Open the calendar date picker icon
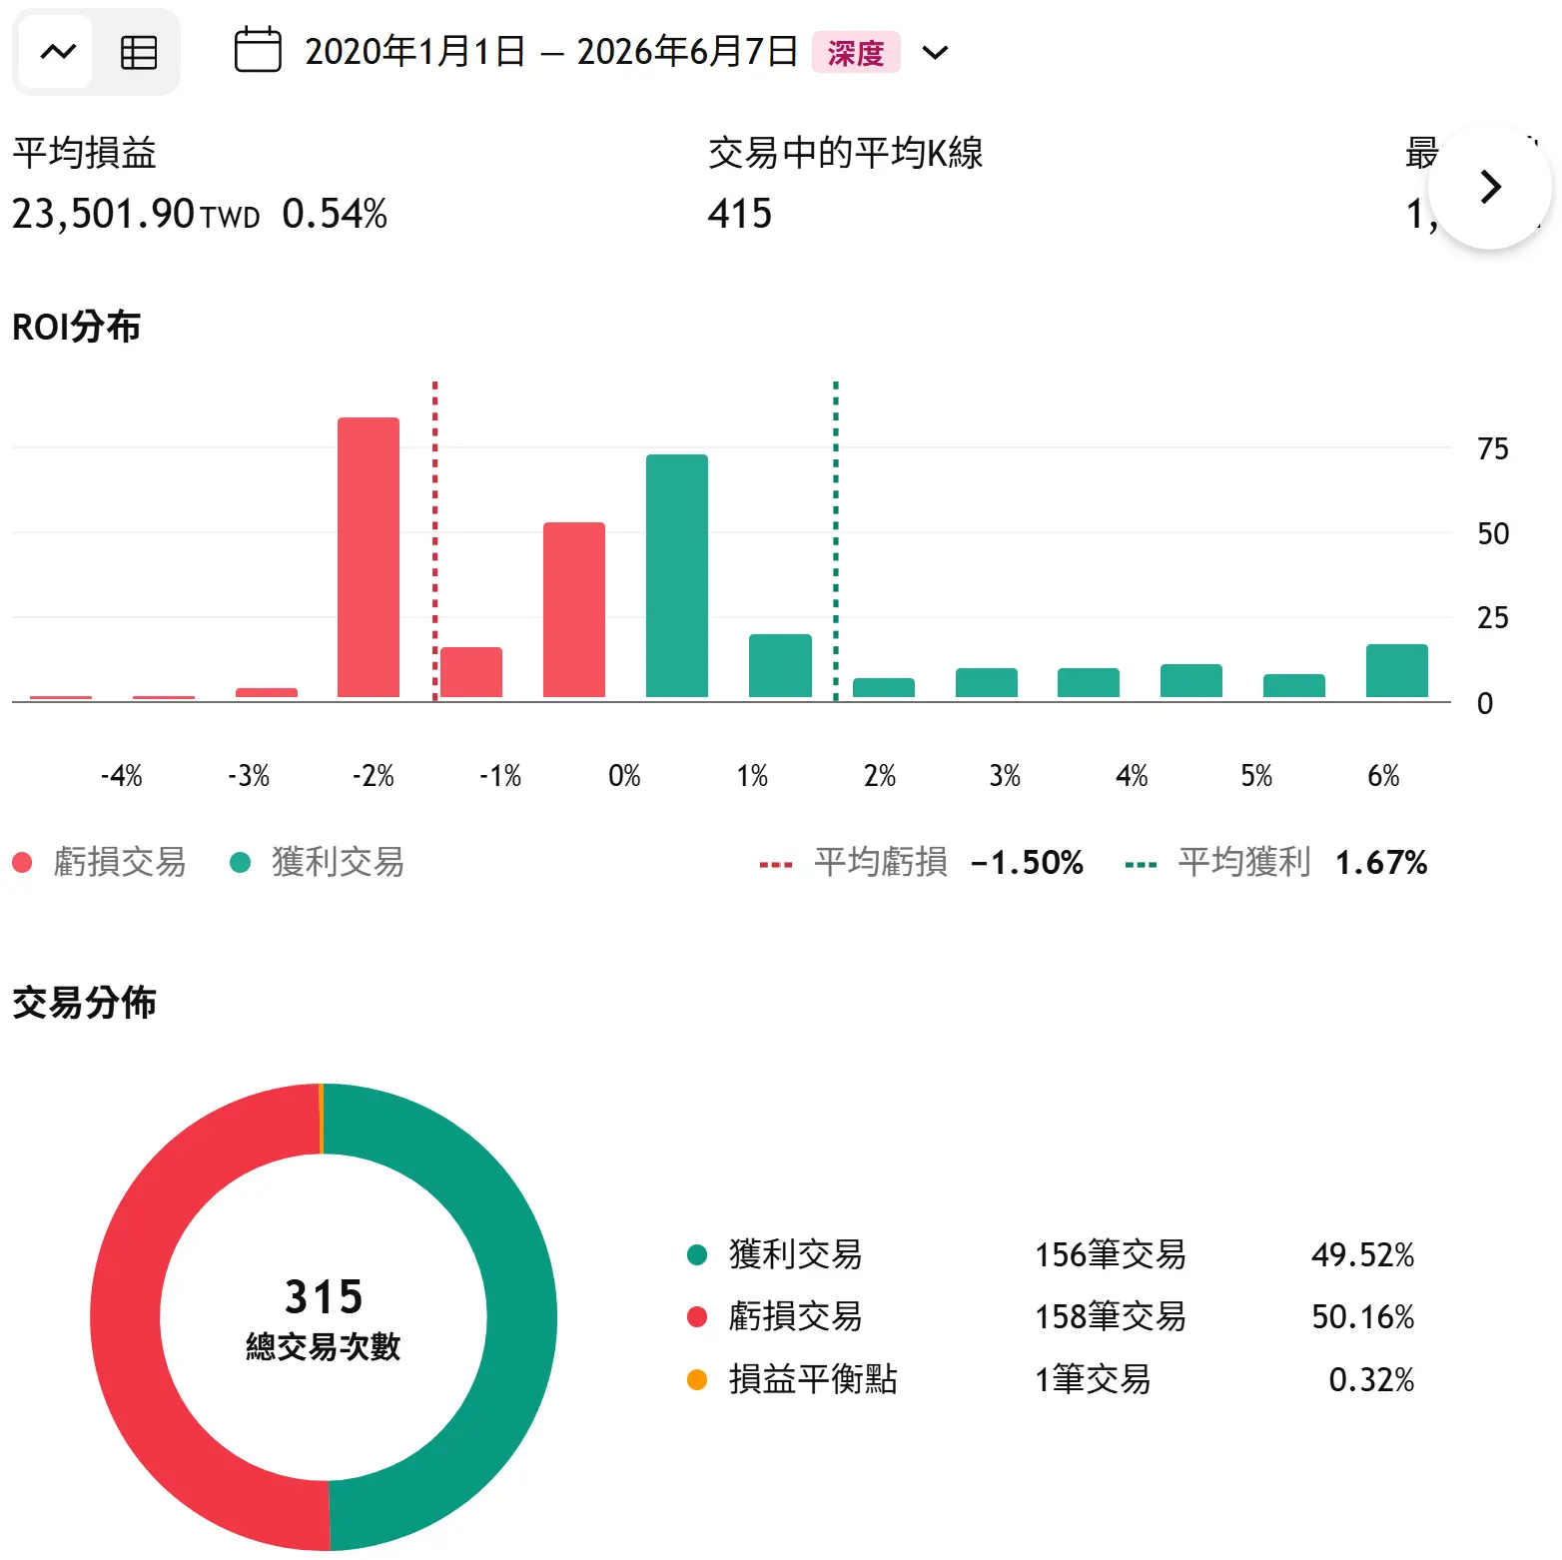This screenshot has height=1560, width=1562. (258, 51)
